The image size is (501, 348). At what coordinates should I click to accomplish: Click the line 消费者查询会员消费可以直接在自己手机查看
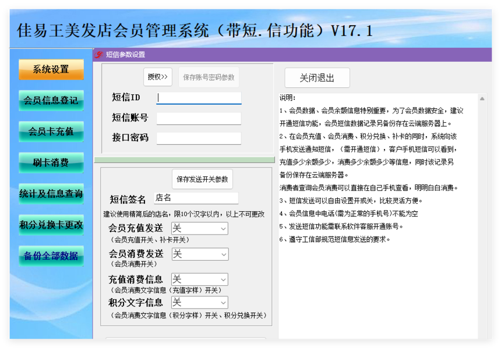click(369, 188)
